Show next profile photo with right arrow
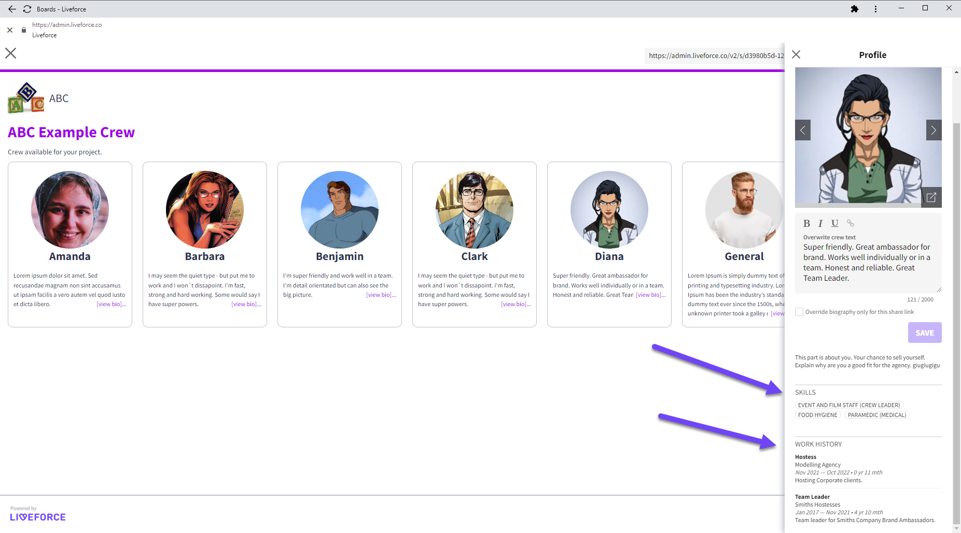This screenshot has width=961, height=533. pyautogui.click(x=934, y=130)
